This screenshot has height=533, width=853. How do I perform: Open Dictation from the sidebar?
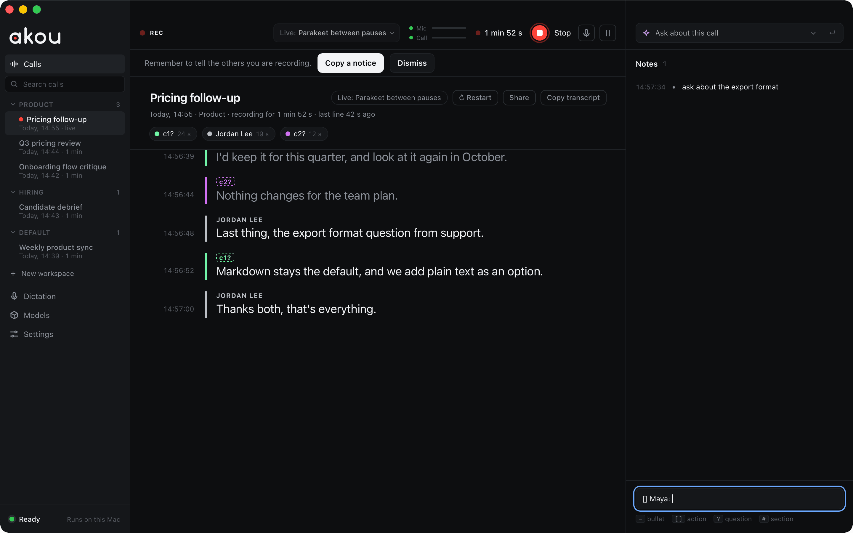[65, 296]
